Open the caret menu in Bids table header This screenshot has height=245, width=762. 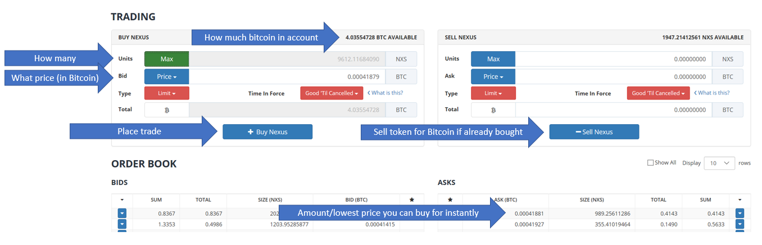tap(122, 199)
